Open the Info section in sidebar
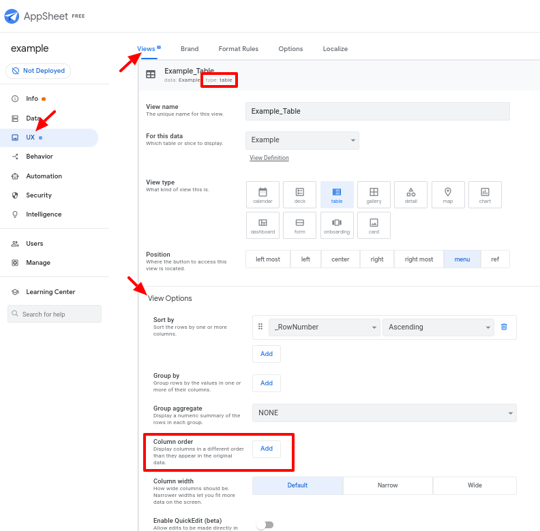This screenshot has height=531, width=540. [x=32, y=99]
